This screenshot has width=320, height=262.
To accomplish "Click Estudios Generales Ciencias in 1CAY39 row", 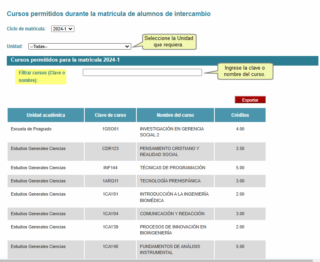I will click(x=38, y=227).
